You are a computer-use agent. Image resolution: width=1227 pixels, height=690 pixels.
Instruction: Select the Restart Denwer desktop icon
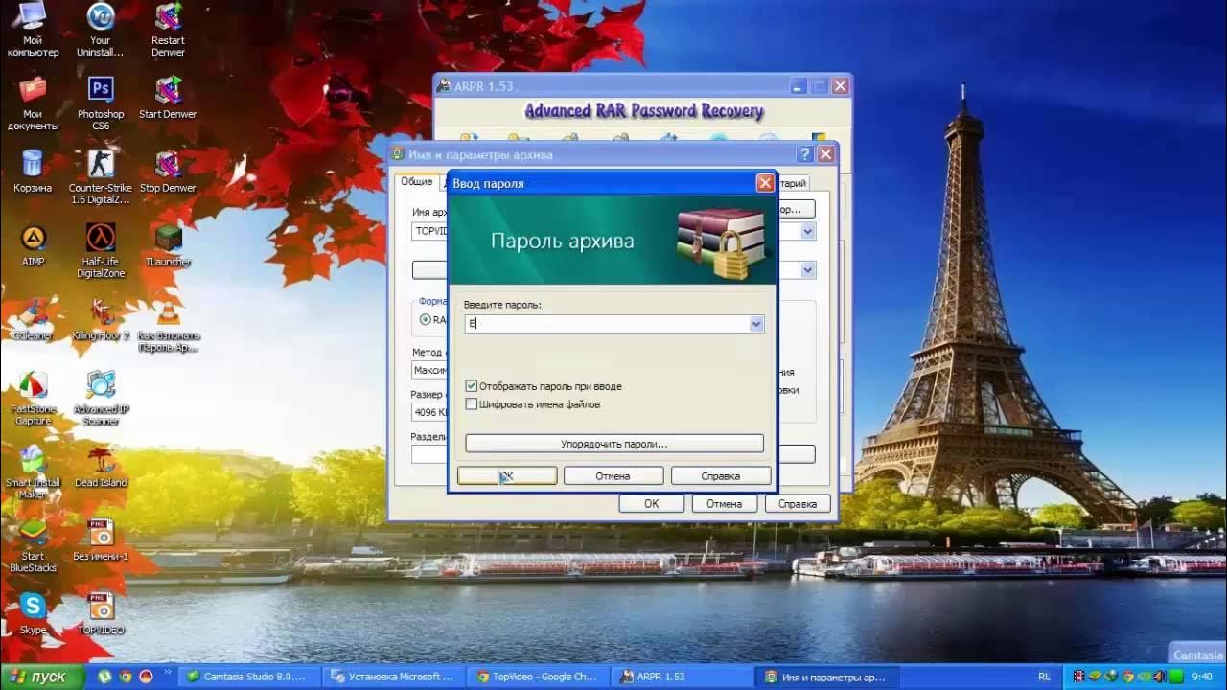click(x=168, y=29)
